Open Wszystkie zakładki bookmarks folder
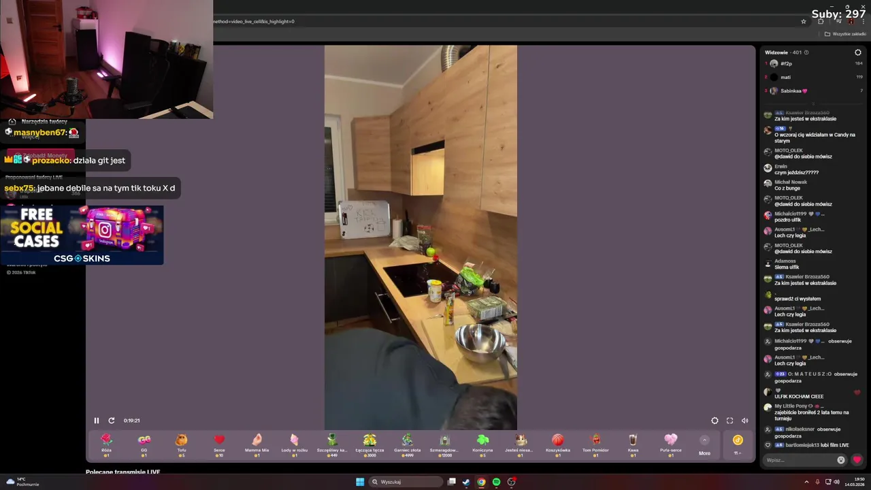The height and width of the screenshot is (490, 871). click(x=845, y=34)
